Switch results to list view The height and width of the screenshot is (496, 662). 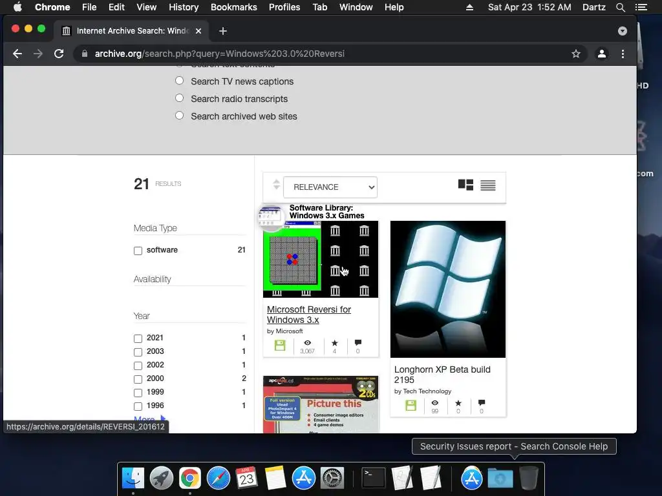tap(488, 185)
